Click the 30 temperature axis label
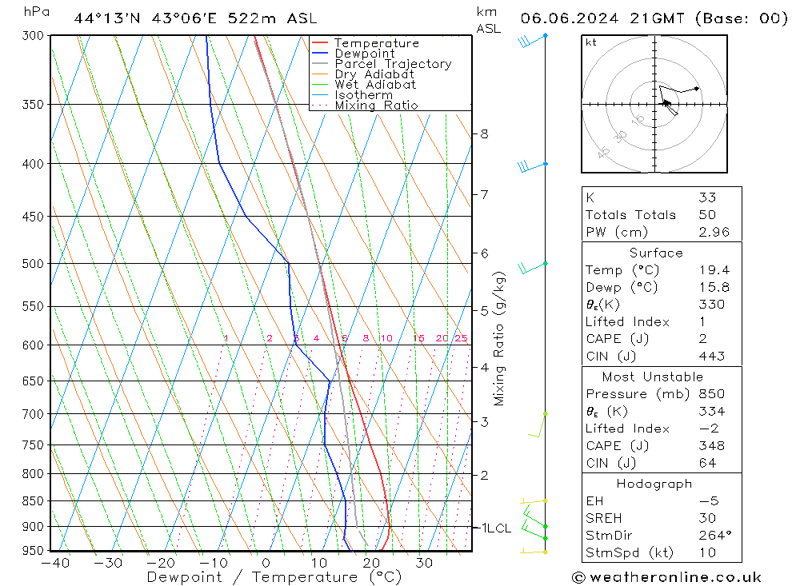Screen dimensions: 800x586 424,563
